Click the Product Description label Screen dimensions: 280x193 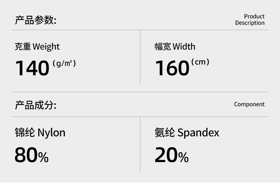(250, 19)
